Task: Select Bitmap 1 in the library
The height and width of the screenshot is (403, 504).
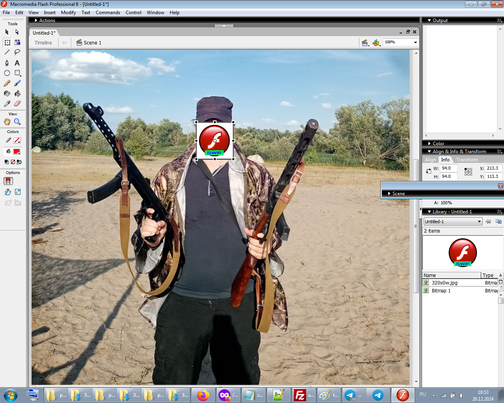Action: 460,291
